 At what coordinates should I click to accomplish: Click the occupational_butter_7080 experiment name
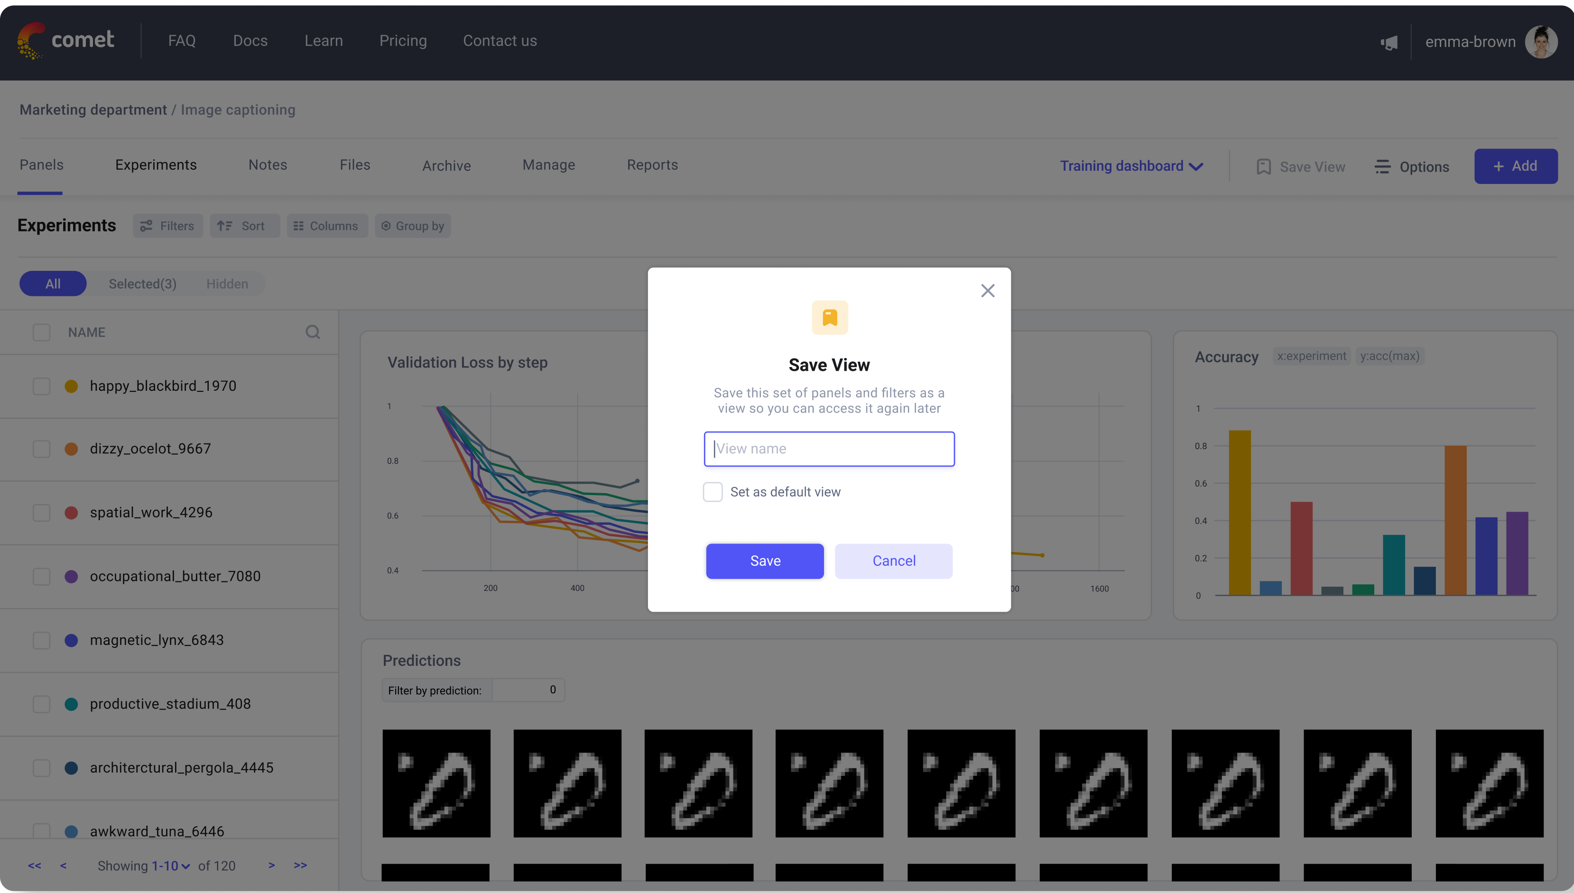[176, 576]
